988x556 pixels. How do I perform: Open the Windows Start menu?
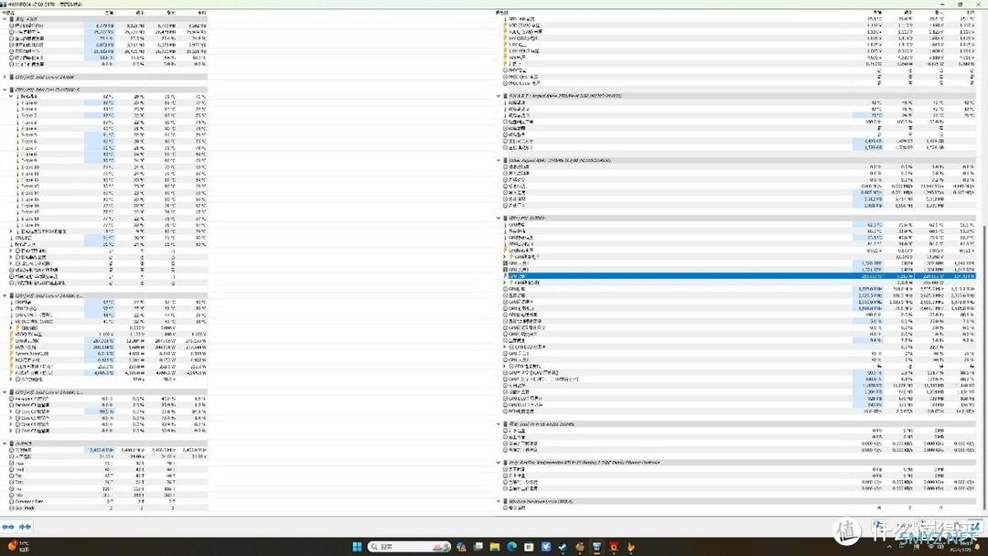357,547
